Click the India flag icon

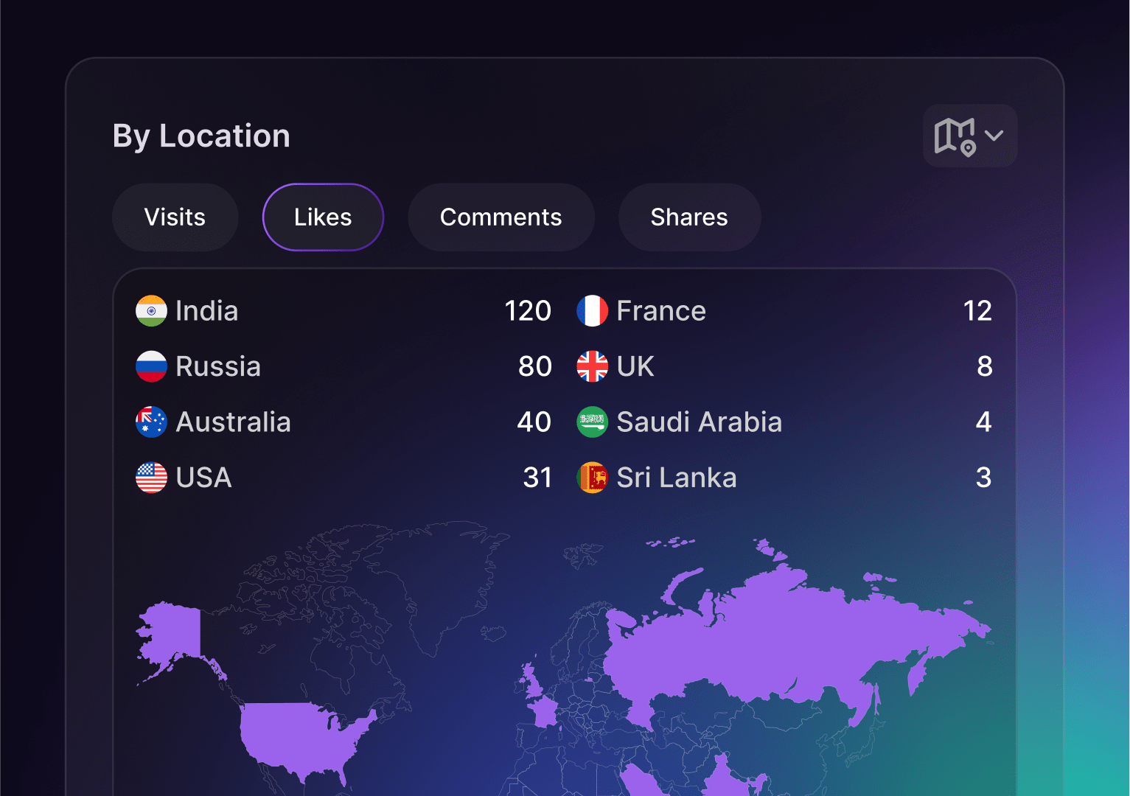(151, 311)
